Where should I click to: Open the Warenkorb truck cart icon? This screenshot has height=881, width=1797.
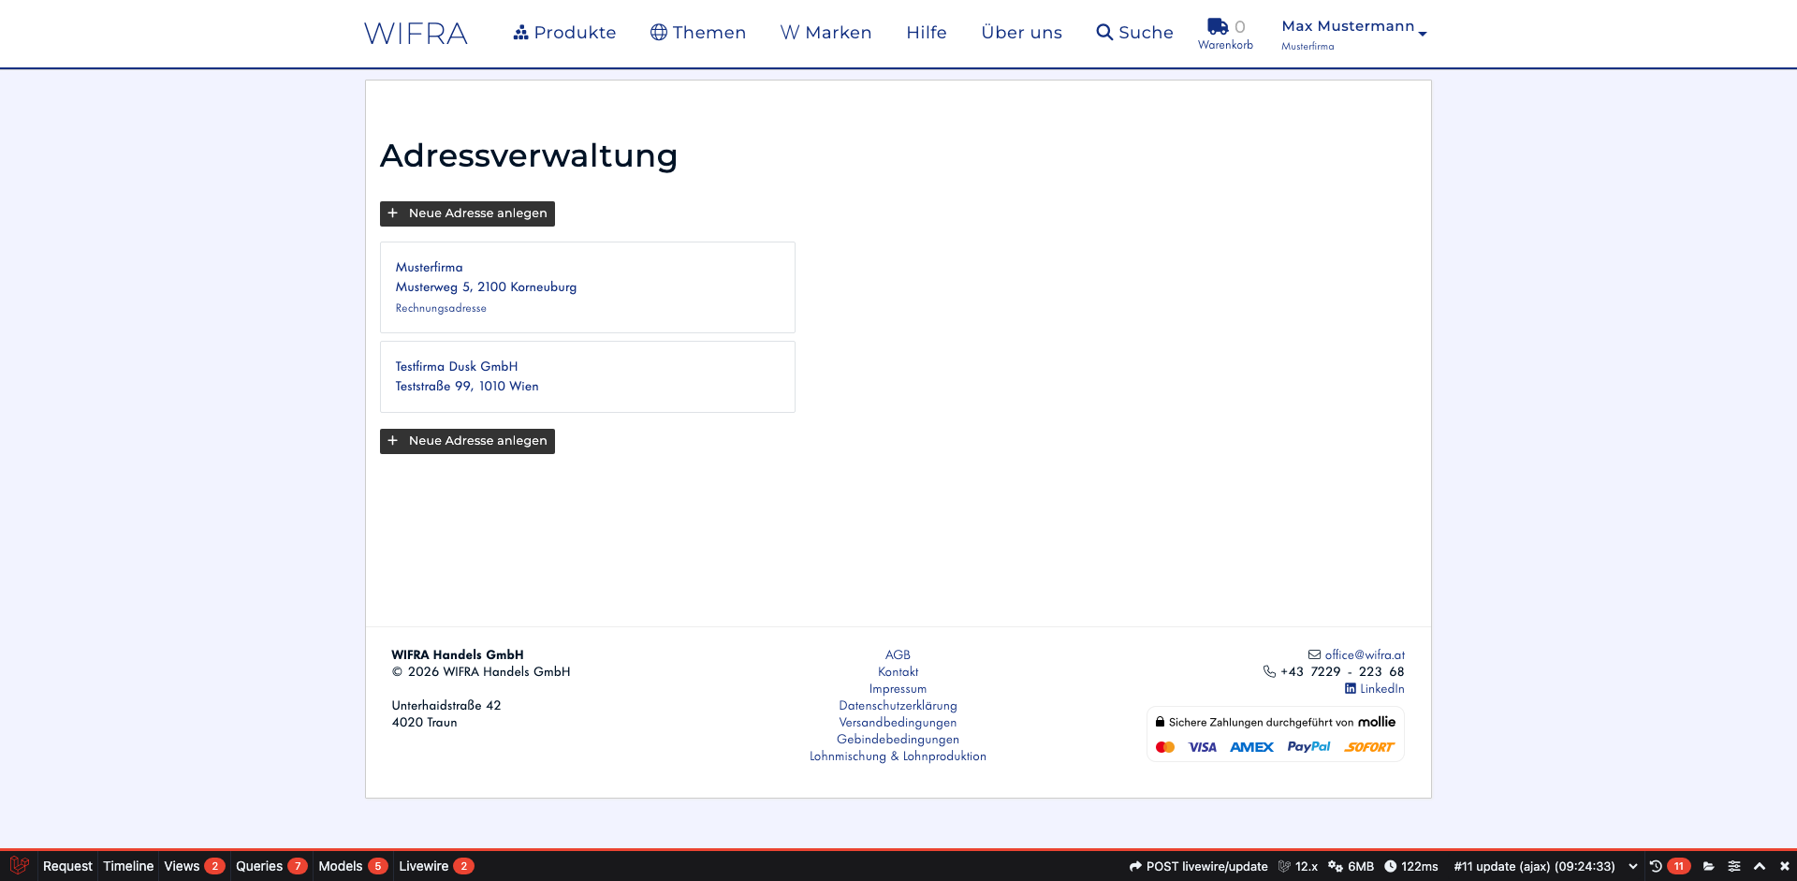tap(1218, 27)
